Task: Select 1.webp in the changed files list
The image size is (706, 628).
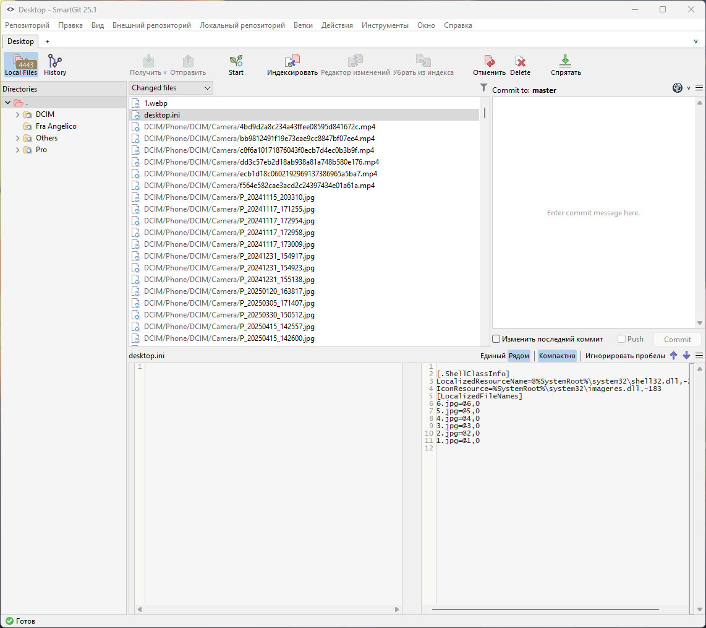Action: 156,103
